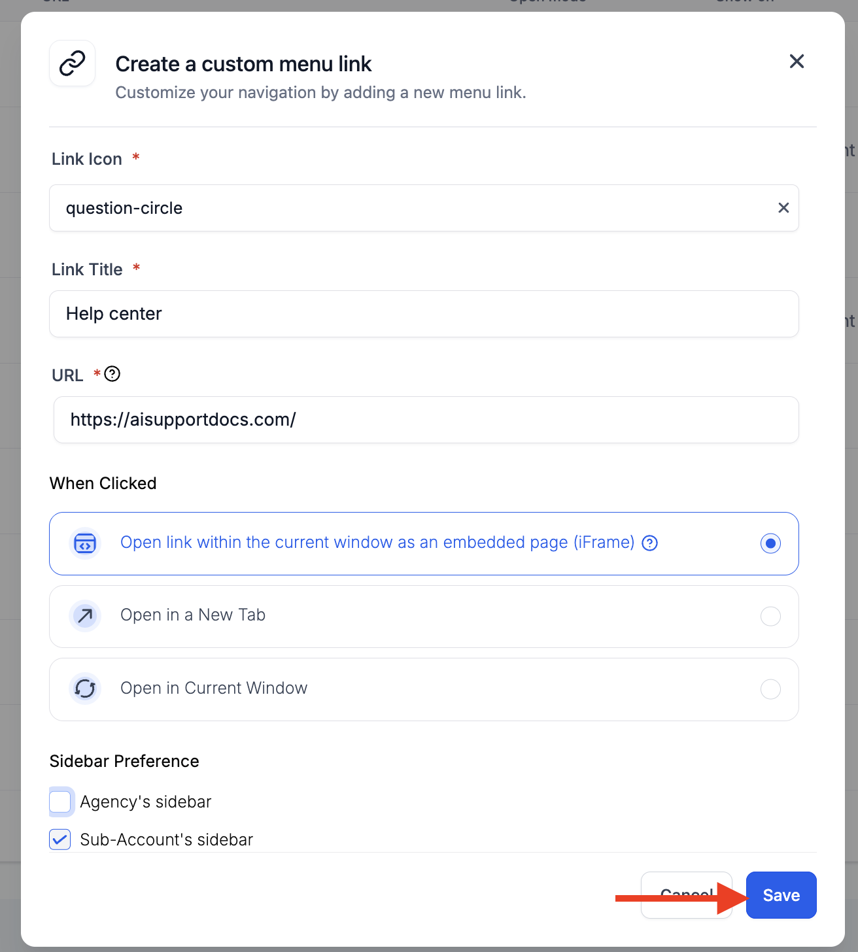
Task: Select the Open in a New Tab radio
Action: [770, 616]
